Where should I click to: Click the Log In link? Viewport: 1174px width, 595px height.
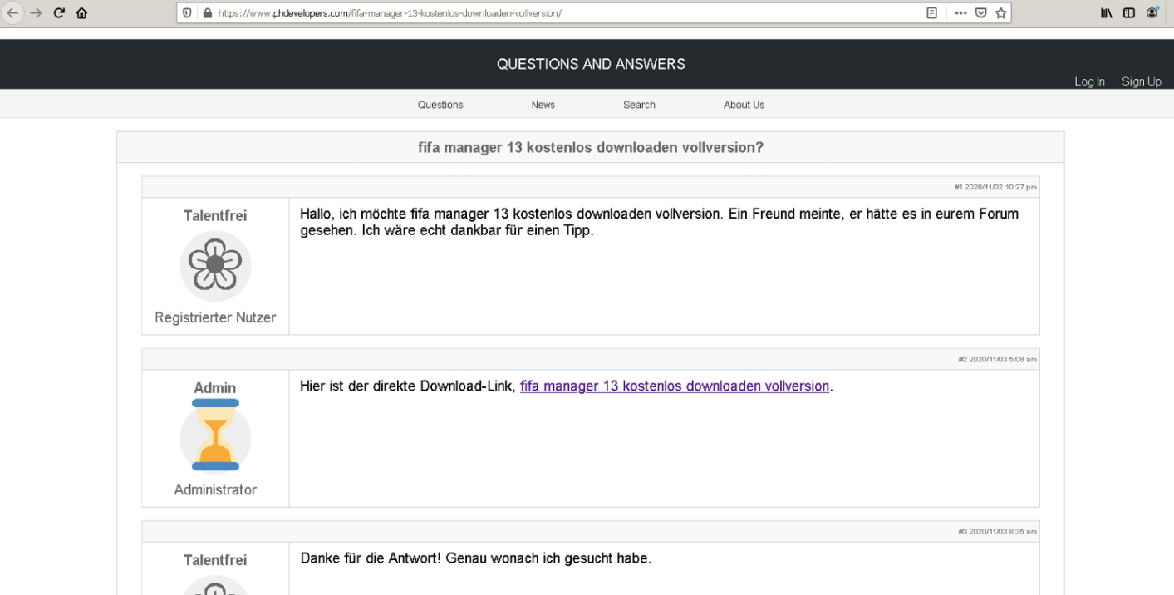coord(1089,81)
